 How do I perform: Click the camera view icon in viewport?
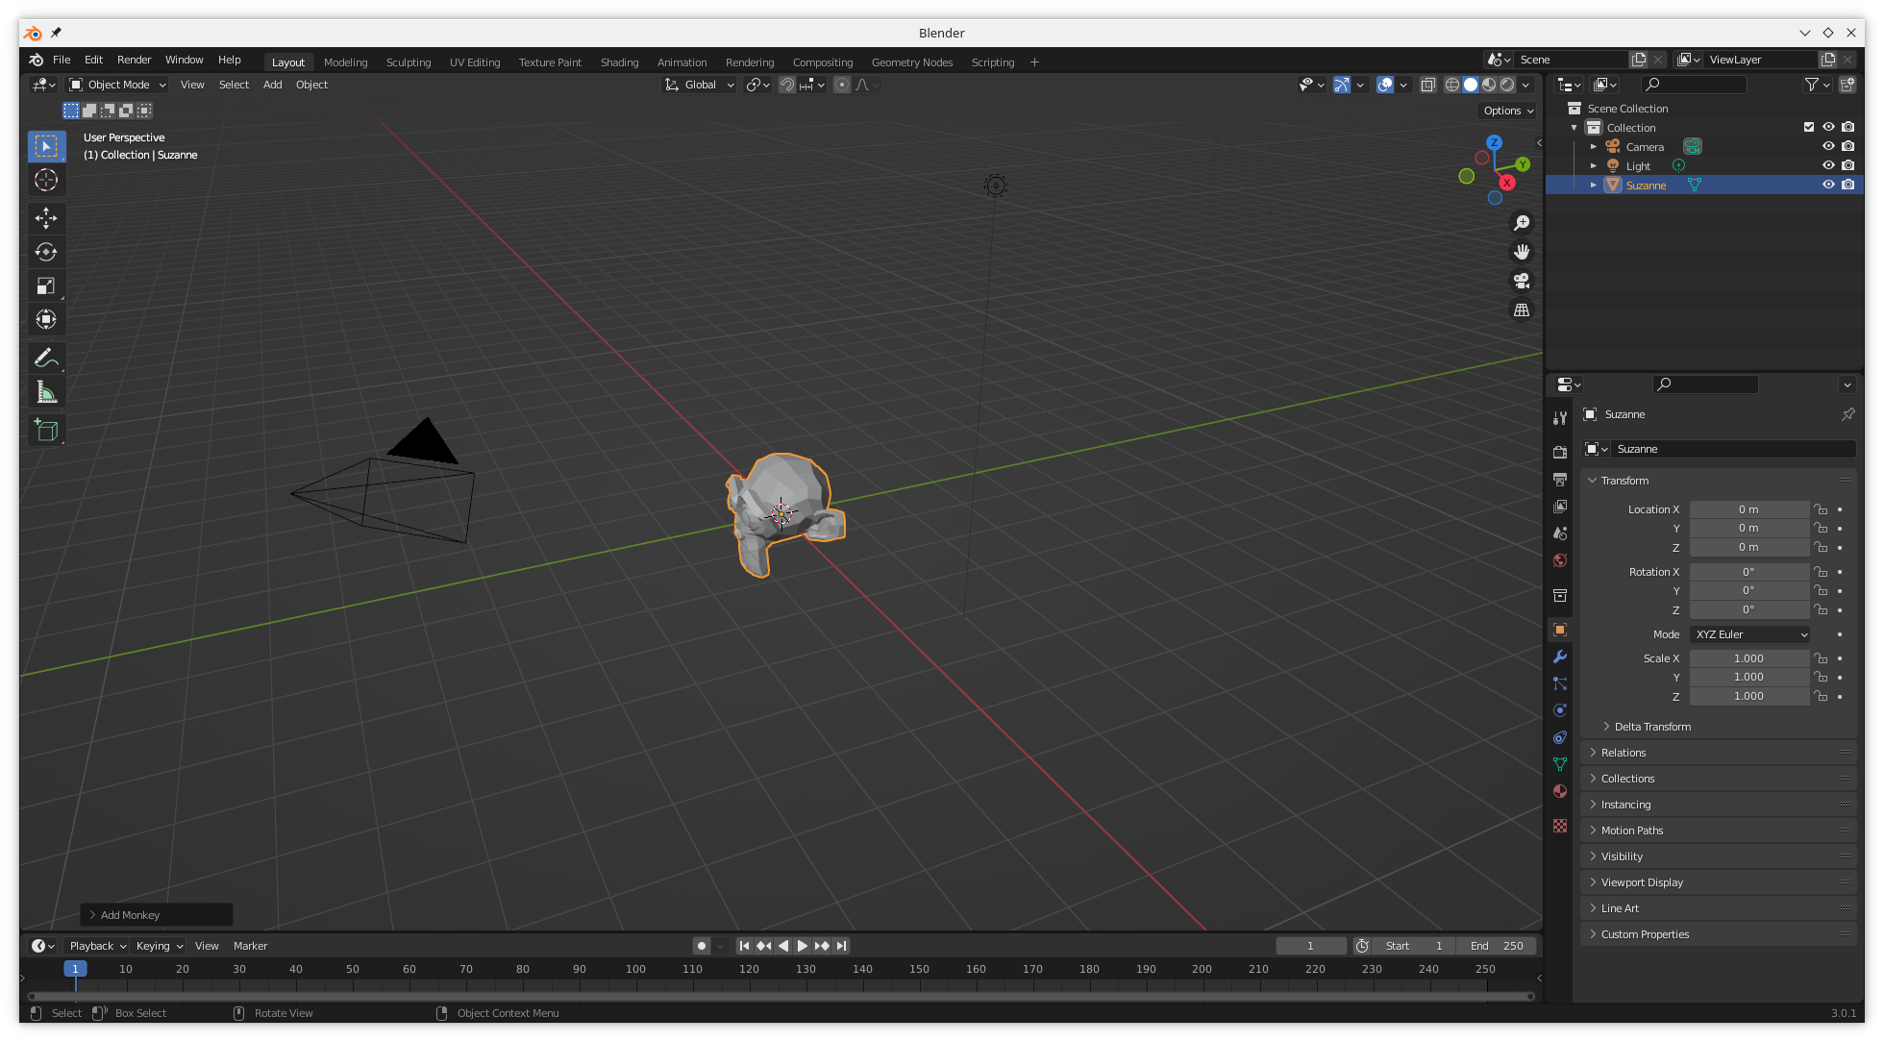[1522, 281]
